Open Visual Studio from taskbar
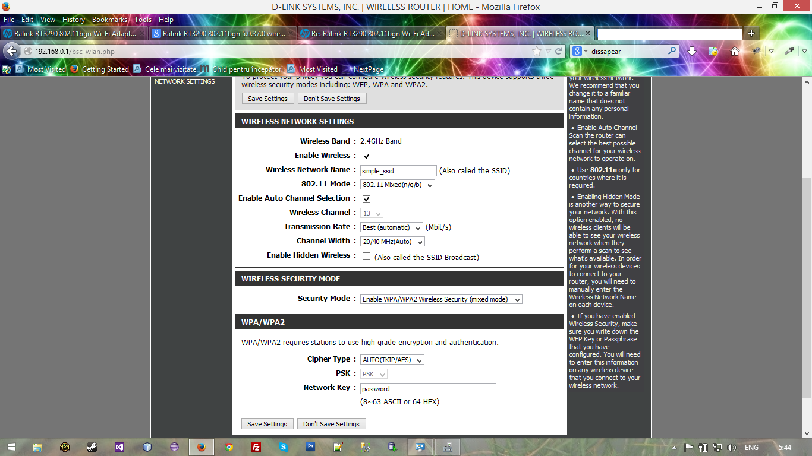The image size is (812, 456). tap(119, 447)
